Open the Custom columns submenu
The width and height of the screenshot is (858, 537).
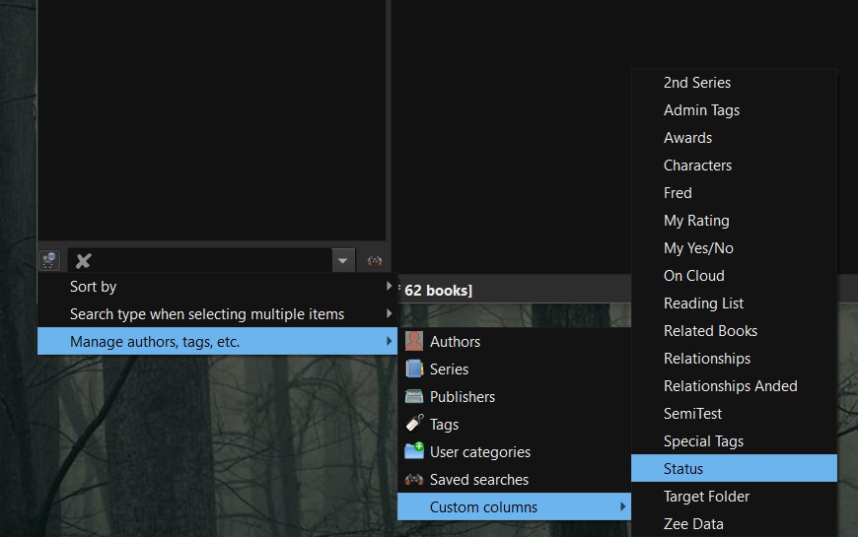pos(513,507)
